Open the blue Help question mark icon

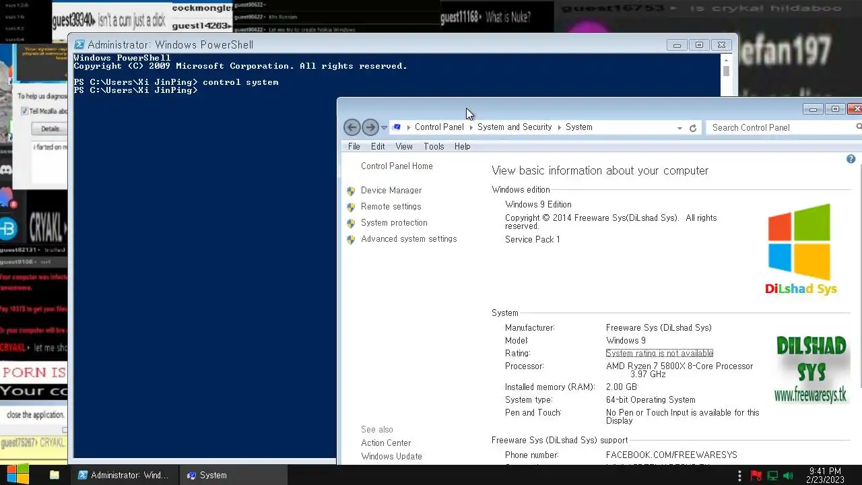click(851, 159)
